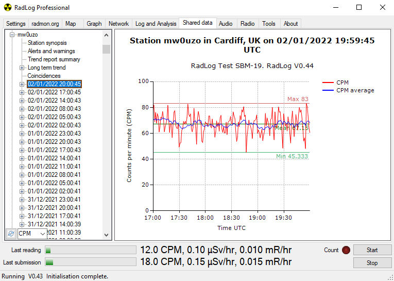The width and height of the screenshot is (394, 281).
Task: Expand the 02/01/2022 14:00:43 entry
Action: click(22, 101)
